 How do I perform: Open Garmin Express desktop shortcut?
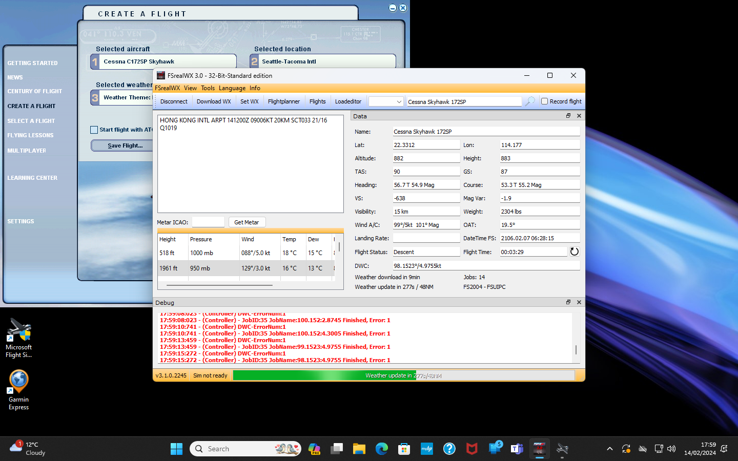pos(19,390)
